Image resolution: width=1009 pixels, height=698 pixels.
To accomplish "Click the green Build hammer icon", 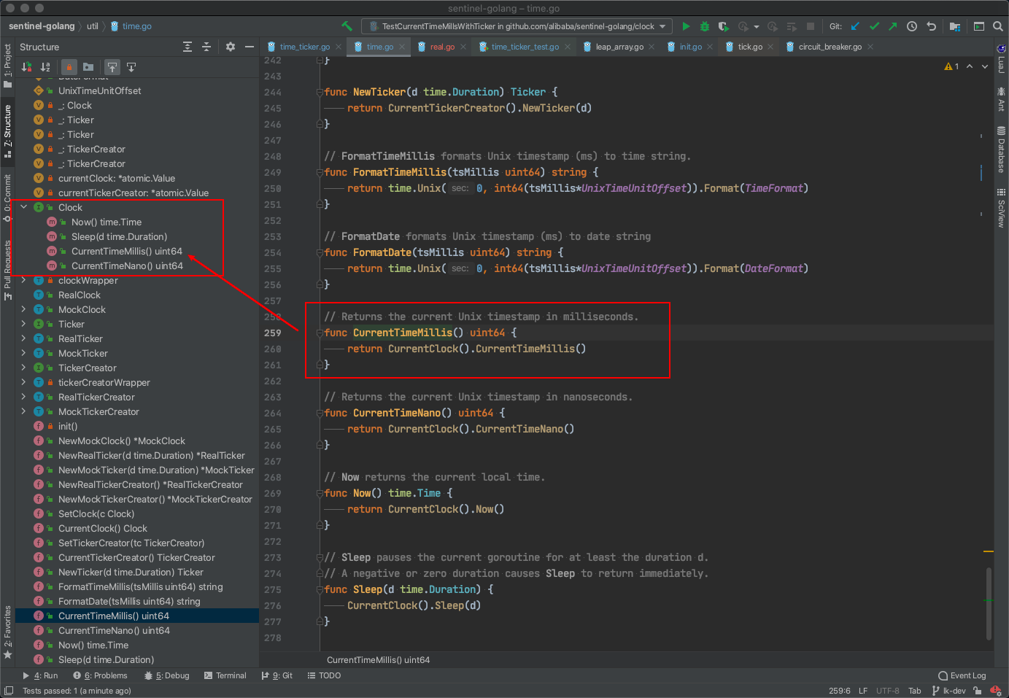I will click(347, 26).
